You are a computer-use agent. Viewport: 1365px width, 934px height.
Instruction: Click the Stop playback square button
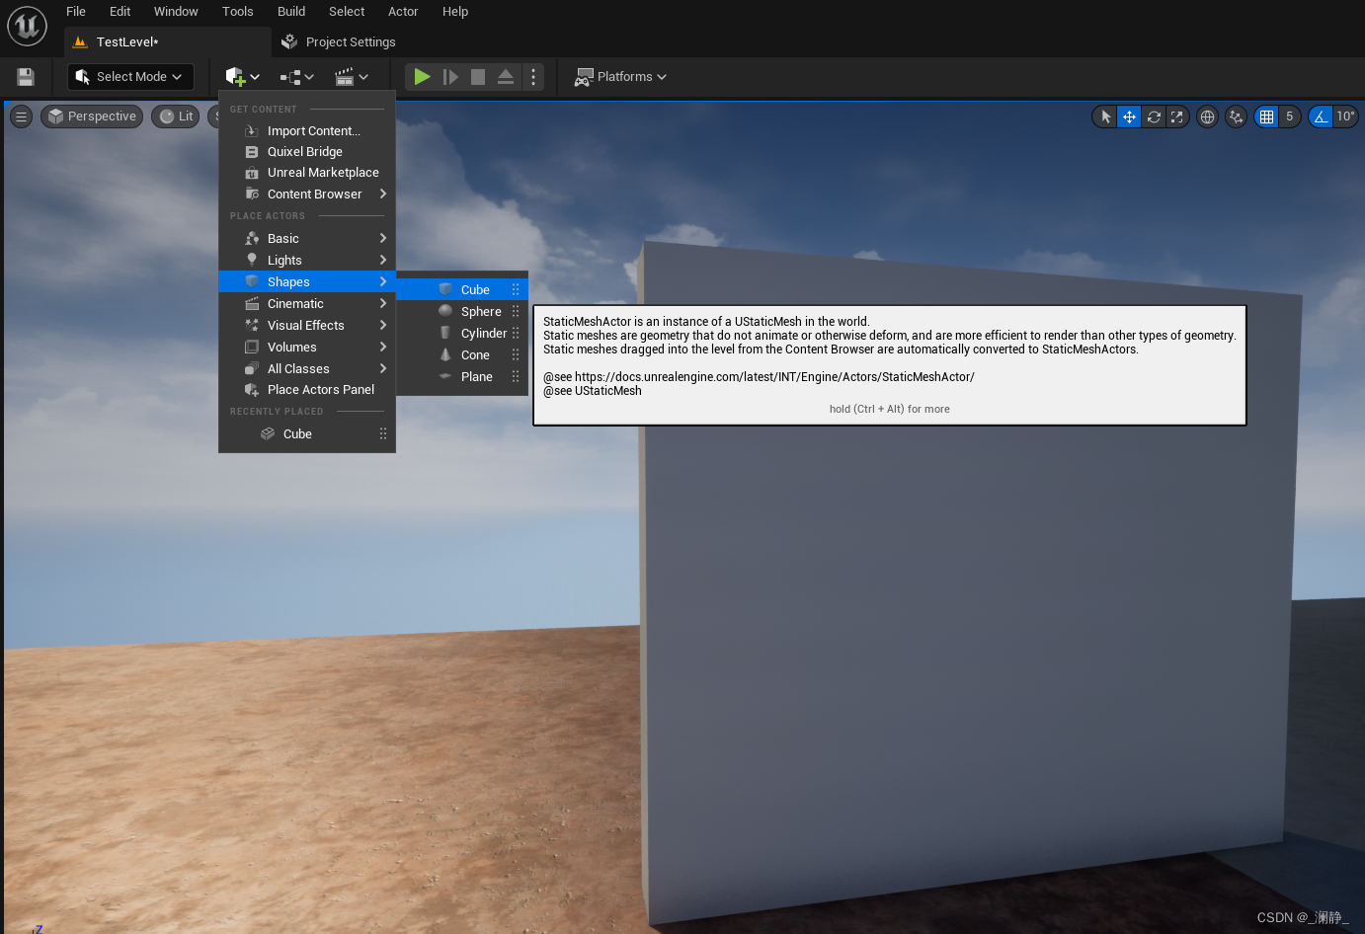click(x=478, y=77)
